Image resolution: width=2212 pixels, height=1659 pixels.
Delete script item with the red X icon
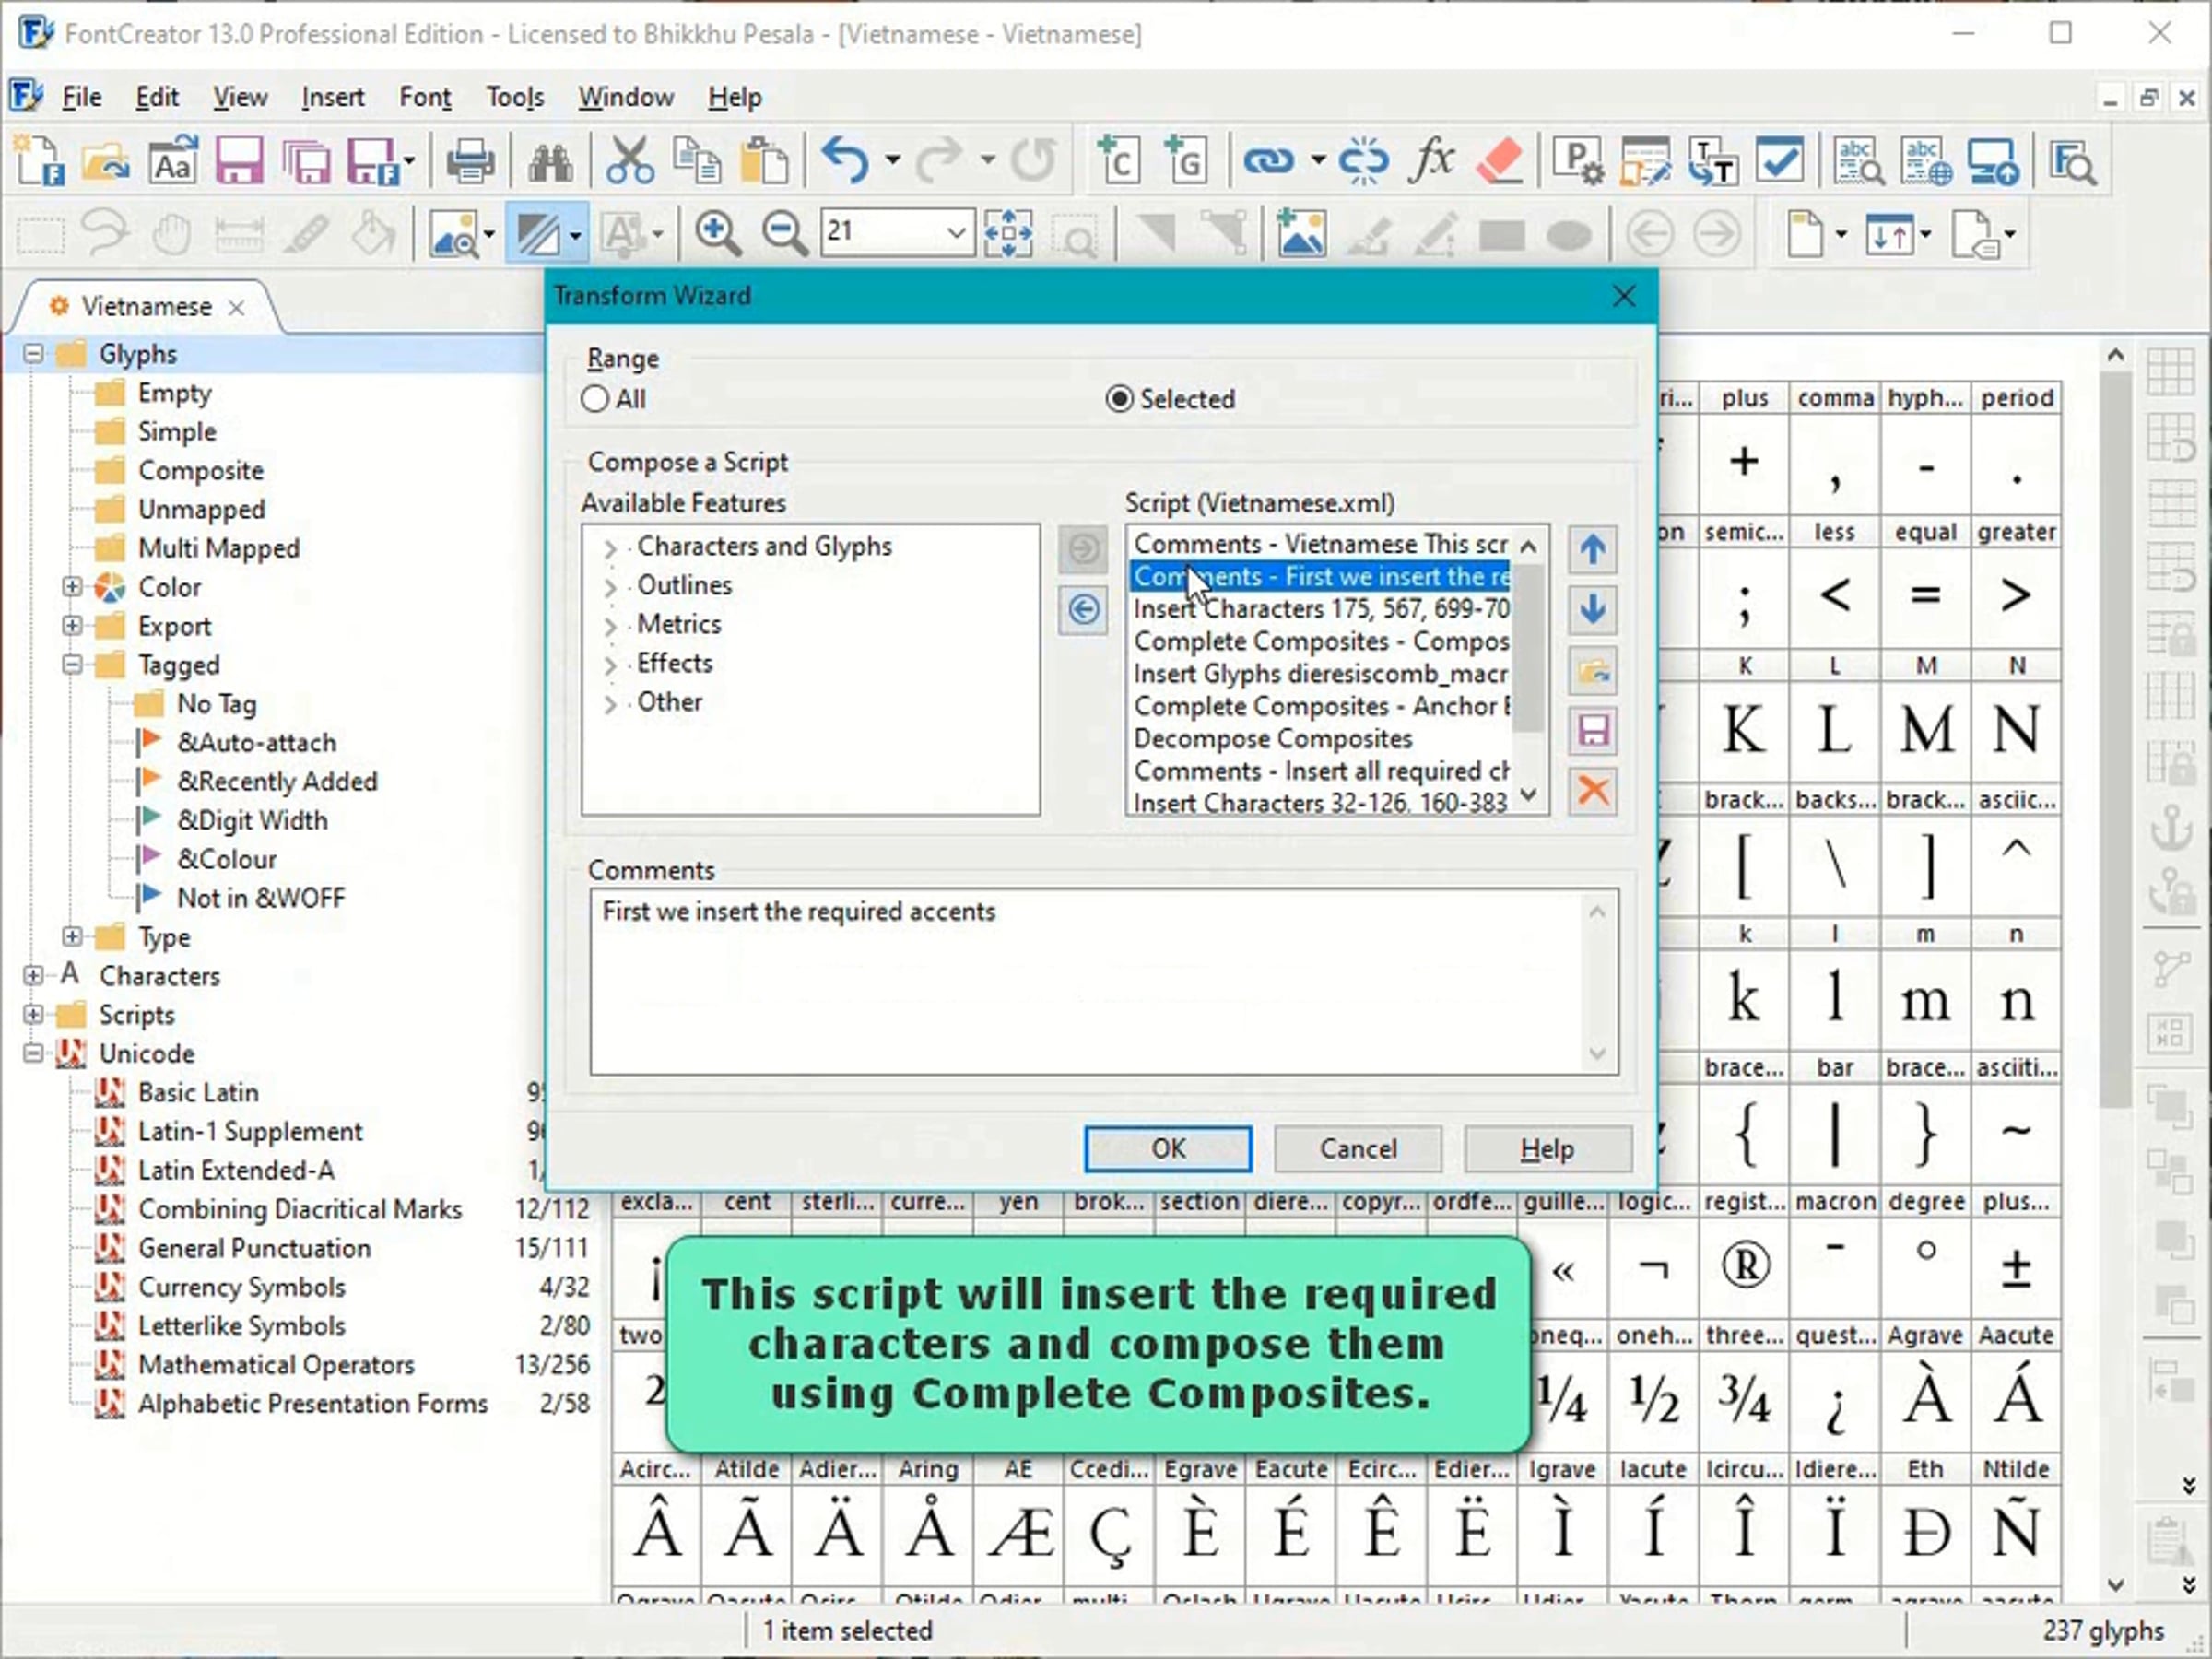tap(1592, 791)
